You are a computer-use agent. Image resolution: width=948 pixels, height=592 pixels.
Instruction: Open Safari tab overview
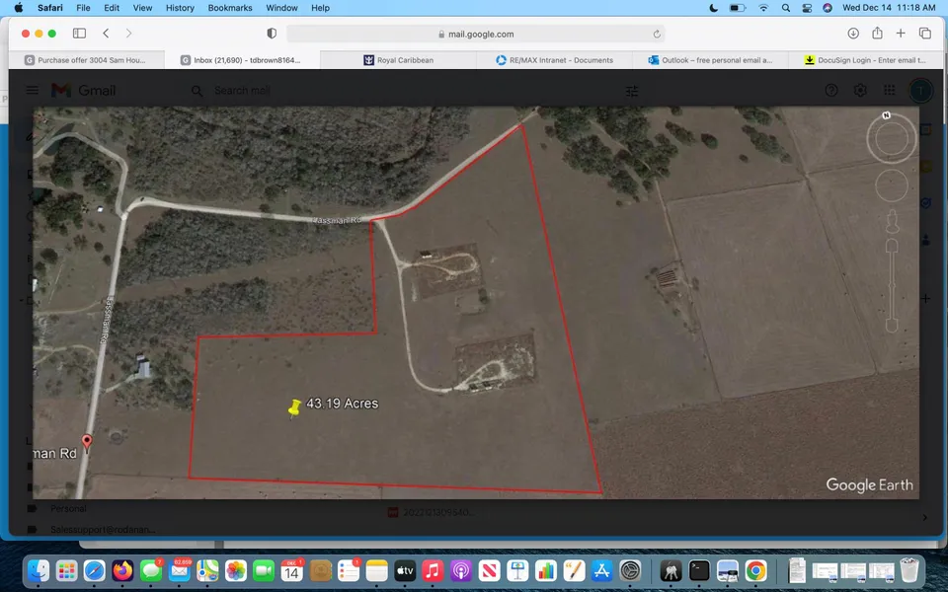click(925, 34)
